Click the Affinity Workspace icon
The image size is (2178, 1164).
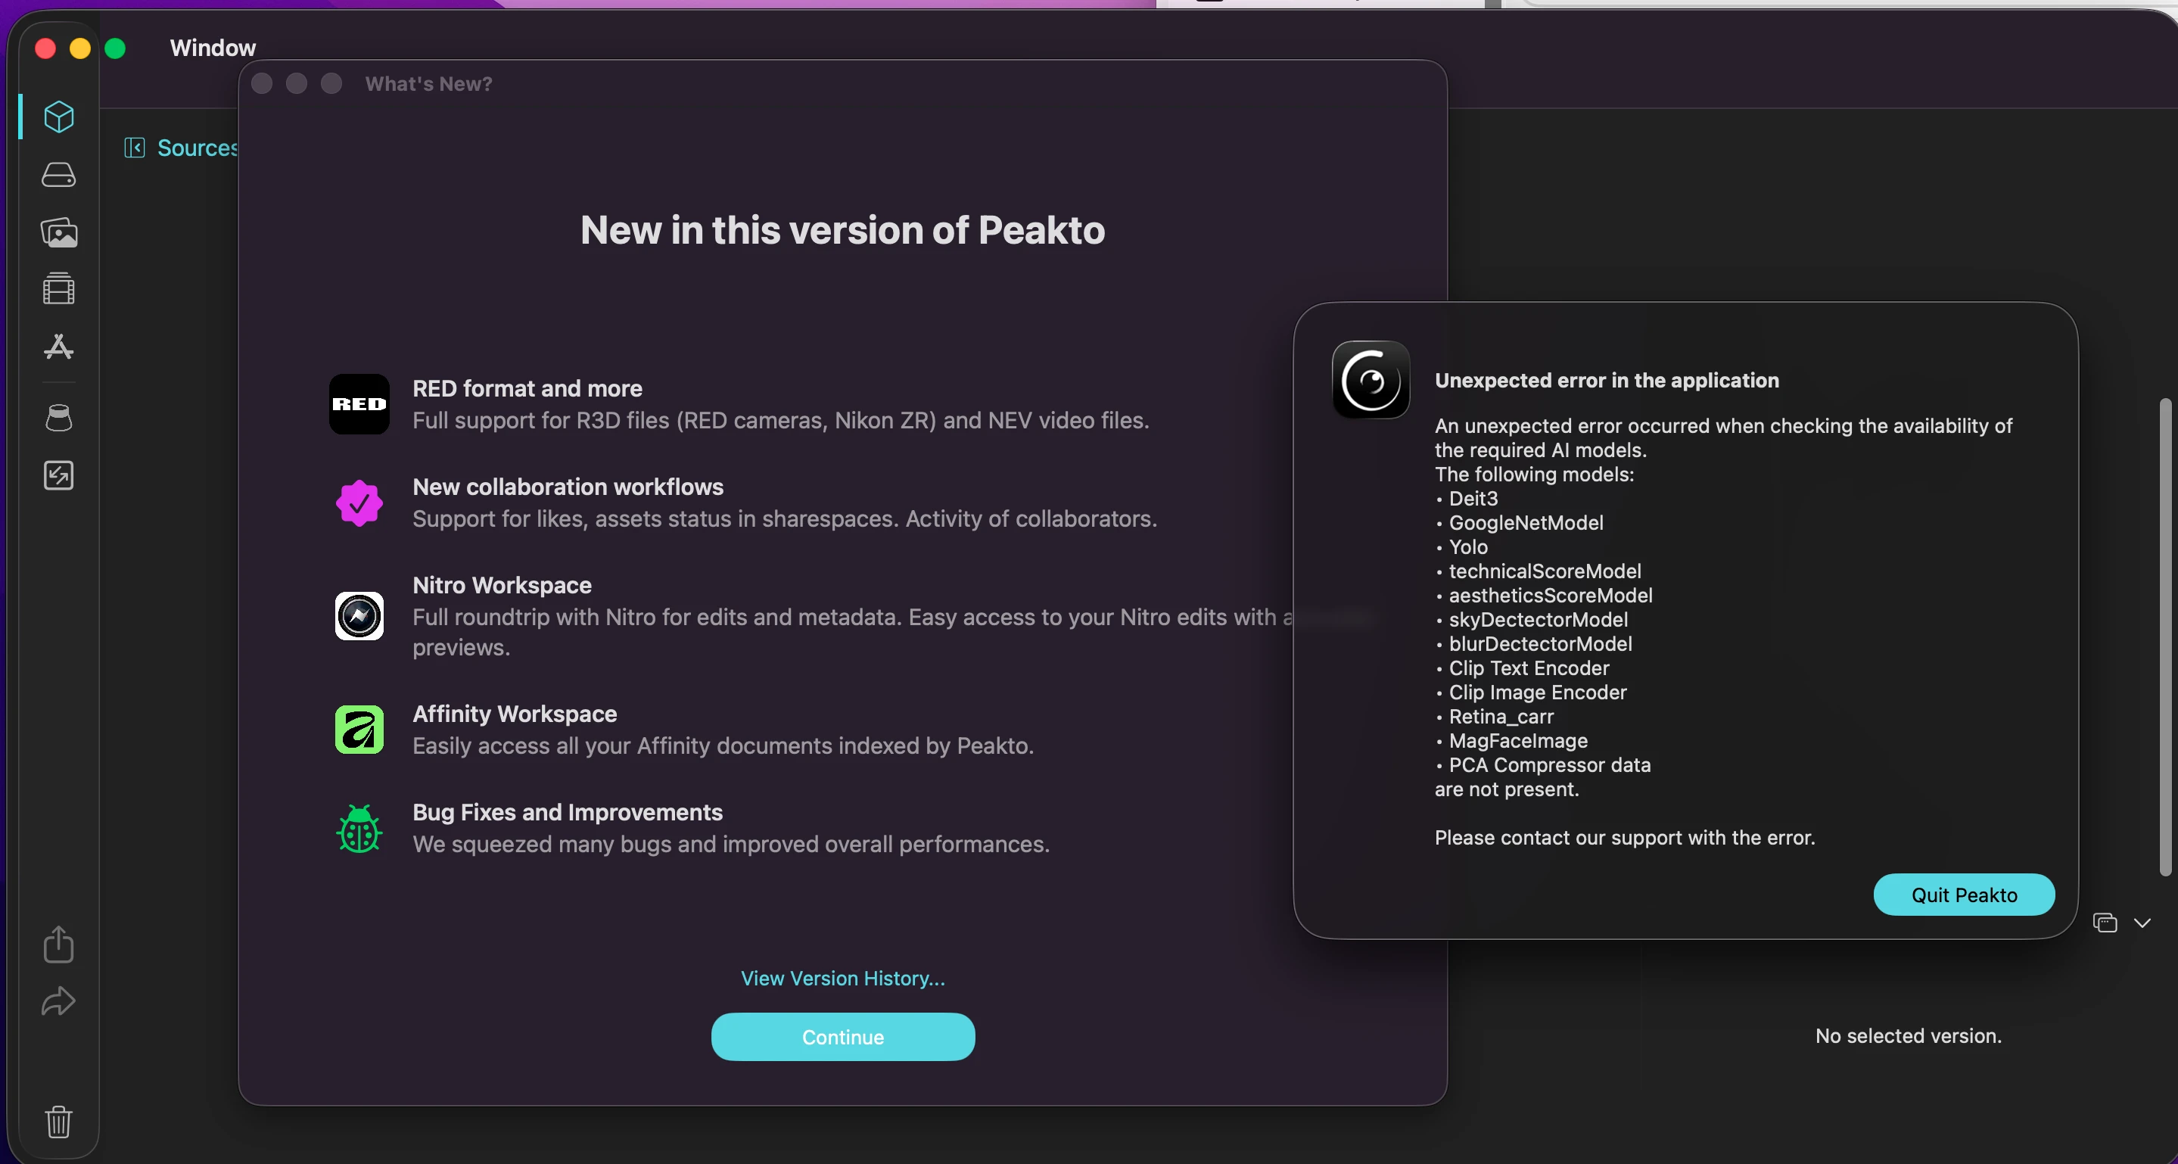[x=359, y=730]
